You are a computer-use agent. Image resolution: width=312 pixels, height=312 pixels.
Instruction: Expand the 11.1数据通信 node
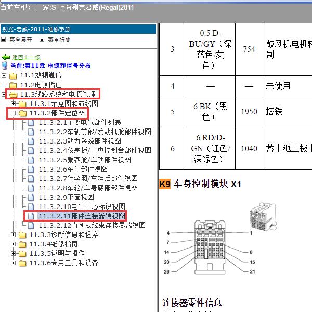point(4,75)
